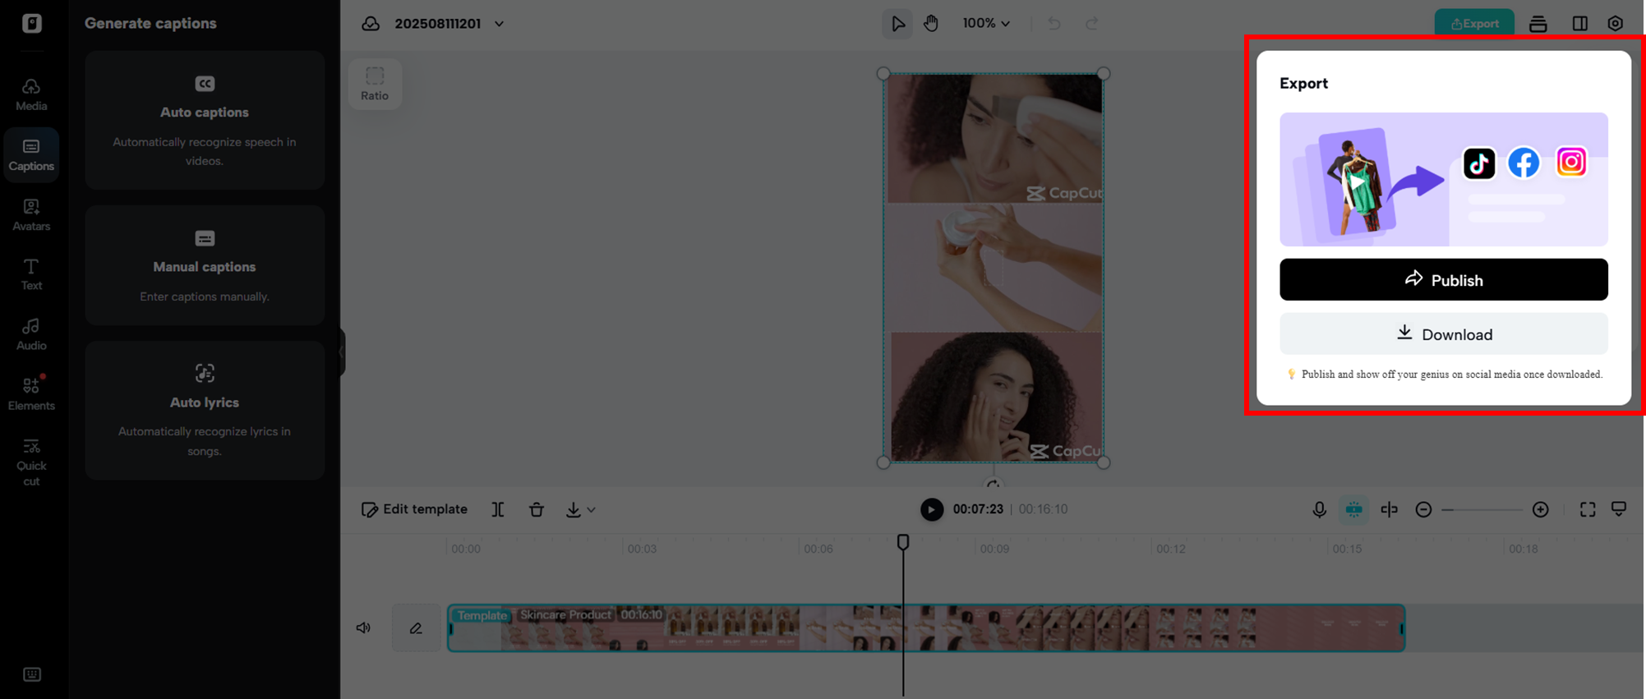This screenshot has height=699, width=1646.
Task: Toggle timeline snapping magnet icon
Action: click(x=1354, y=510)
